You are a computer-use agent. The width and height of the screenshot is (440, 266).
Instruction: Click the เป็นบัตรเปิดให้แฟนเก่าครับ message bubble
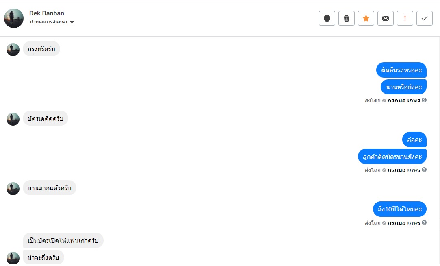pos(63,240)
